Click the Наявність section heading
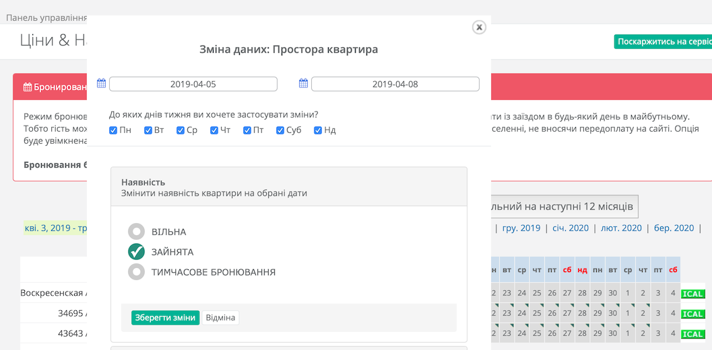This screenshot has width=712, height=350. pos(143,183)
